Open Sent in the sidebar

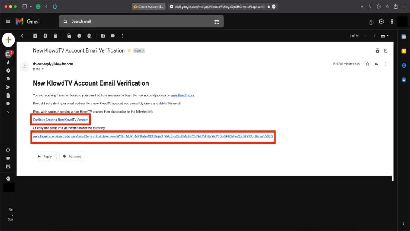tap(8, 87)
